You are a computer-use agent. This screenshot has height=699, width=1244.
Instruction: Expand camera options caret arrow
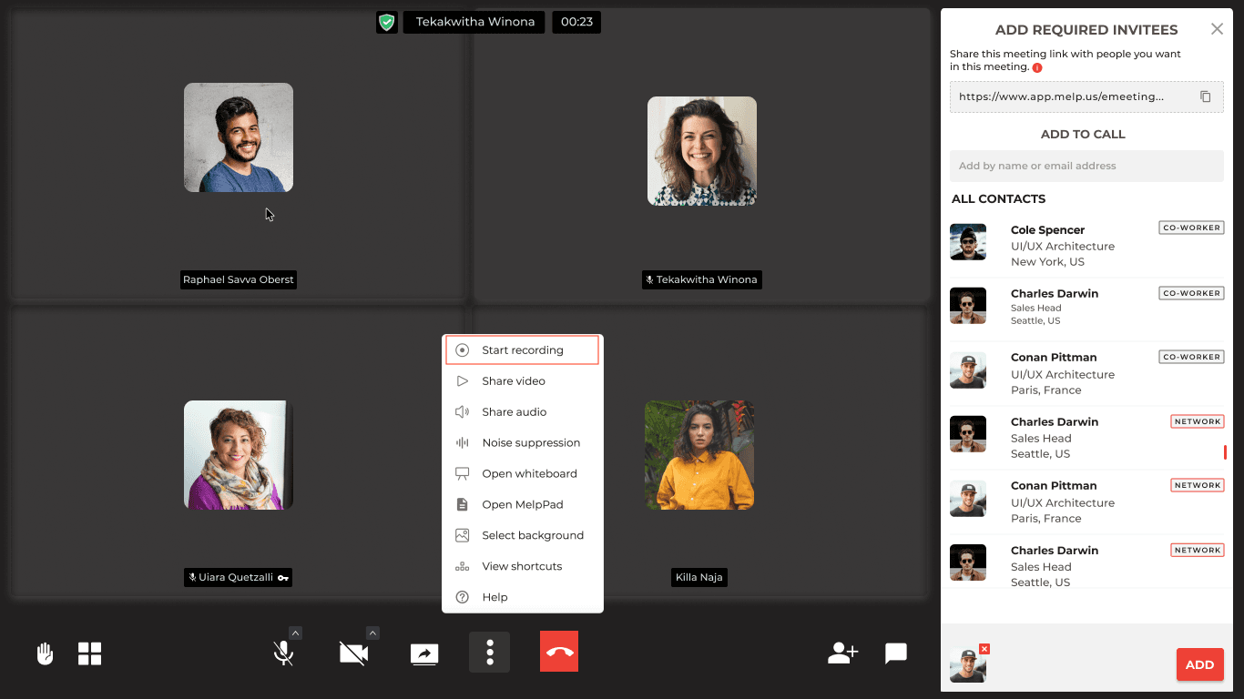[x=372, y=633]
